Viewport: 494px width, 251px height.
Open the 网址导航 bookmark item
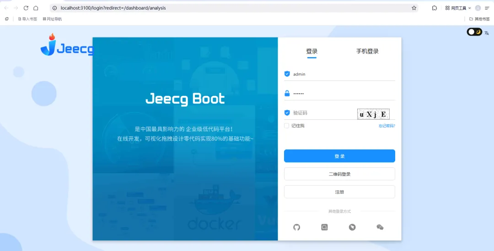pos(52,19)
